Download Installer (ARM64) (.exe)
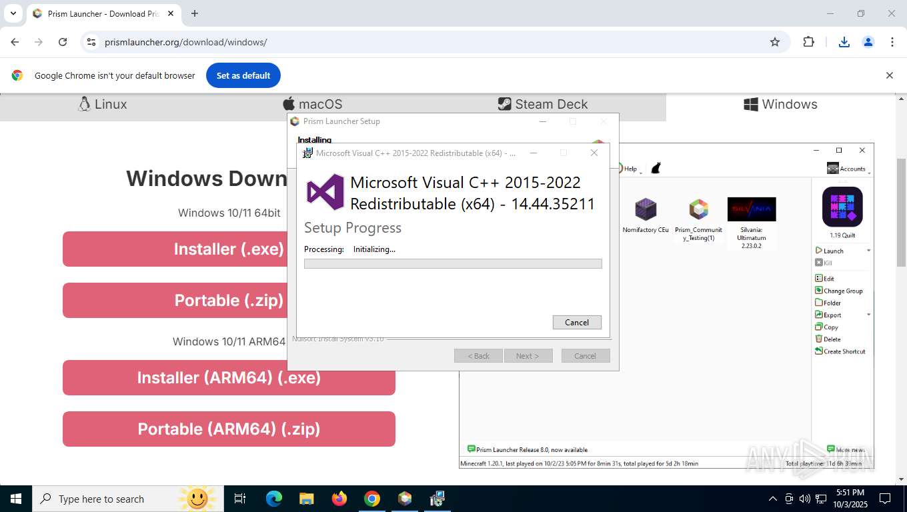The image size is (907, 512). (x=229, y=377)
